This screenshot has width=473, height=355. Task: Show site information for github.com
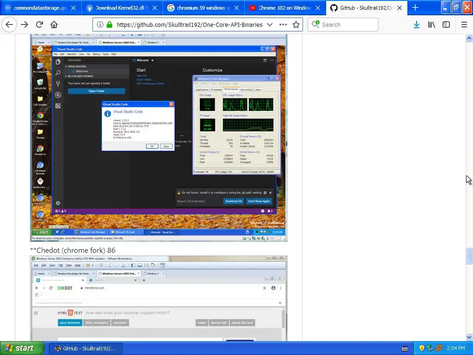coord(100,25)
